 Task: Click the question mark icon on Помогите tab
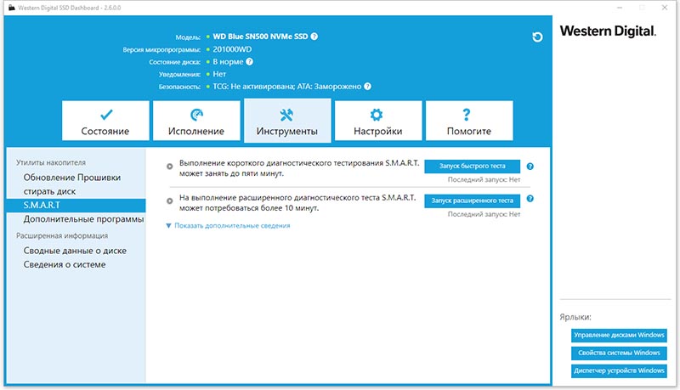click(x=466, y=115)
